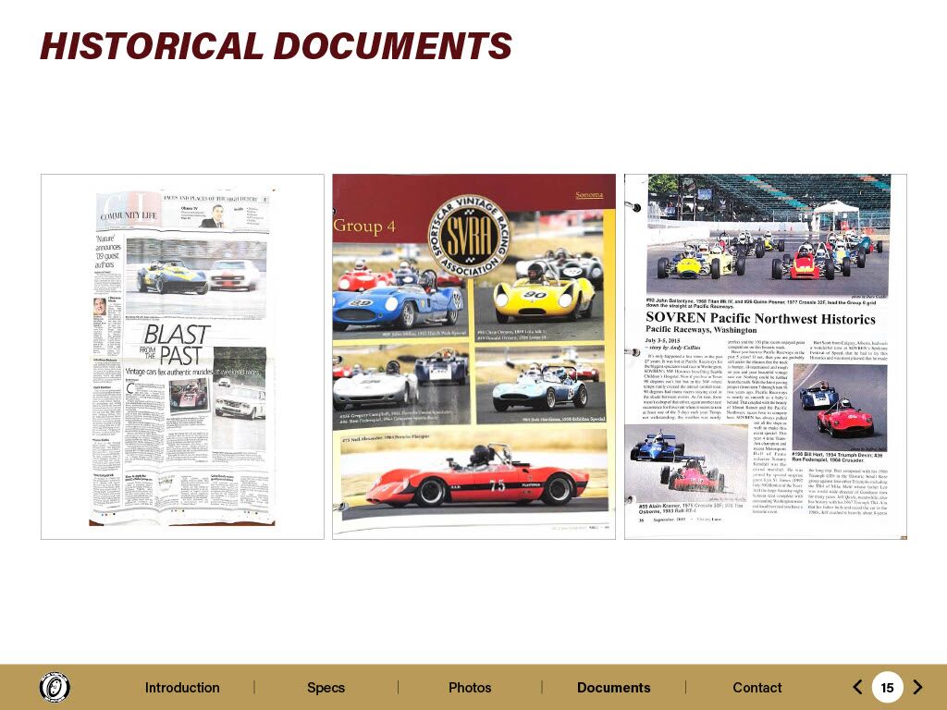Open the Blast from the Past newspaper scan
The image size is (947, 710).
click(x=182, y=357)
